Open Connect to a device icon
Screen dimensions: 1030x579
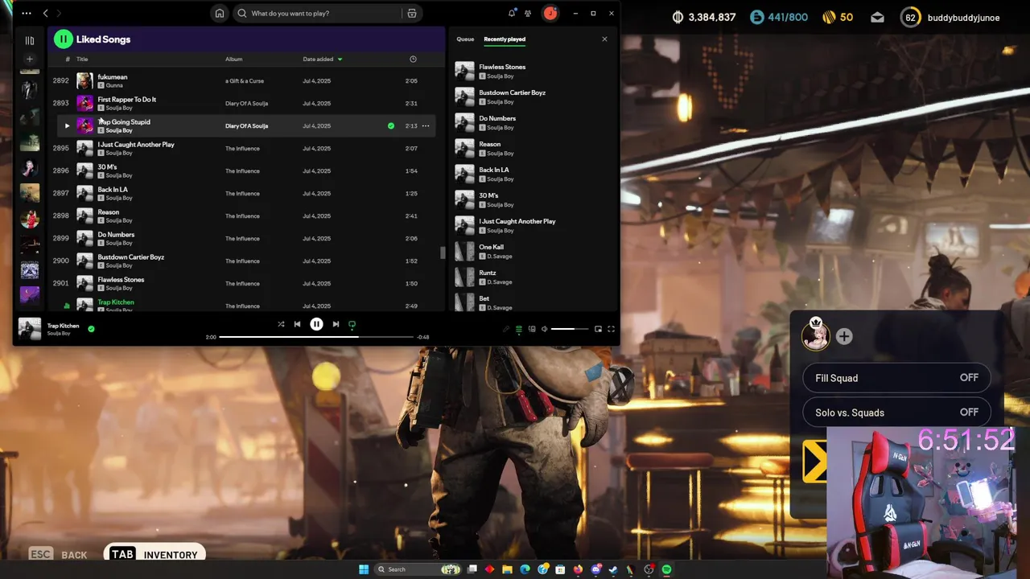[x=532, y=329]
